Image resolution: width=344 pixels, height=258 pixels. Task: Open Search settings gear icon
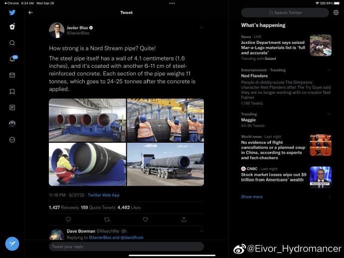click(336, 12)
